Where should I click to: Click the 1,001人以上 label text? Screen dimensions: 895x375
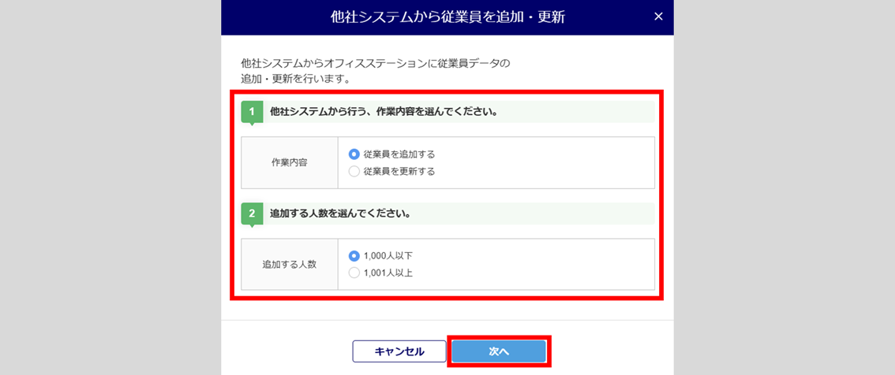pyautogui.click(x=388, y=273)
